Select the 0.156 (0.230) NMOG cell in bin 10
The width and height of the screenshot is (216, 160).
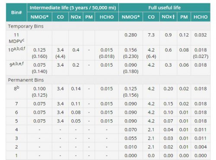[131, 53]
